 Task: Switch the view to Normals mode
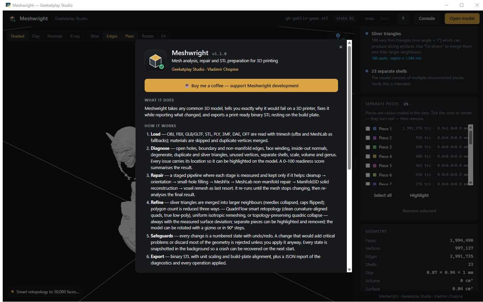(55, 36)
